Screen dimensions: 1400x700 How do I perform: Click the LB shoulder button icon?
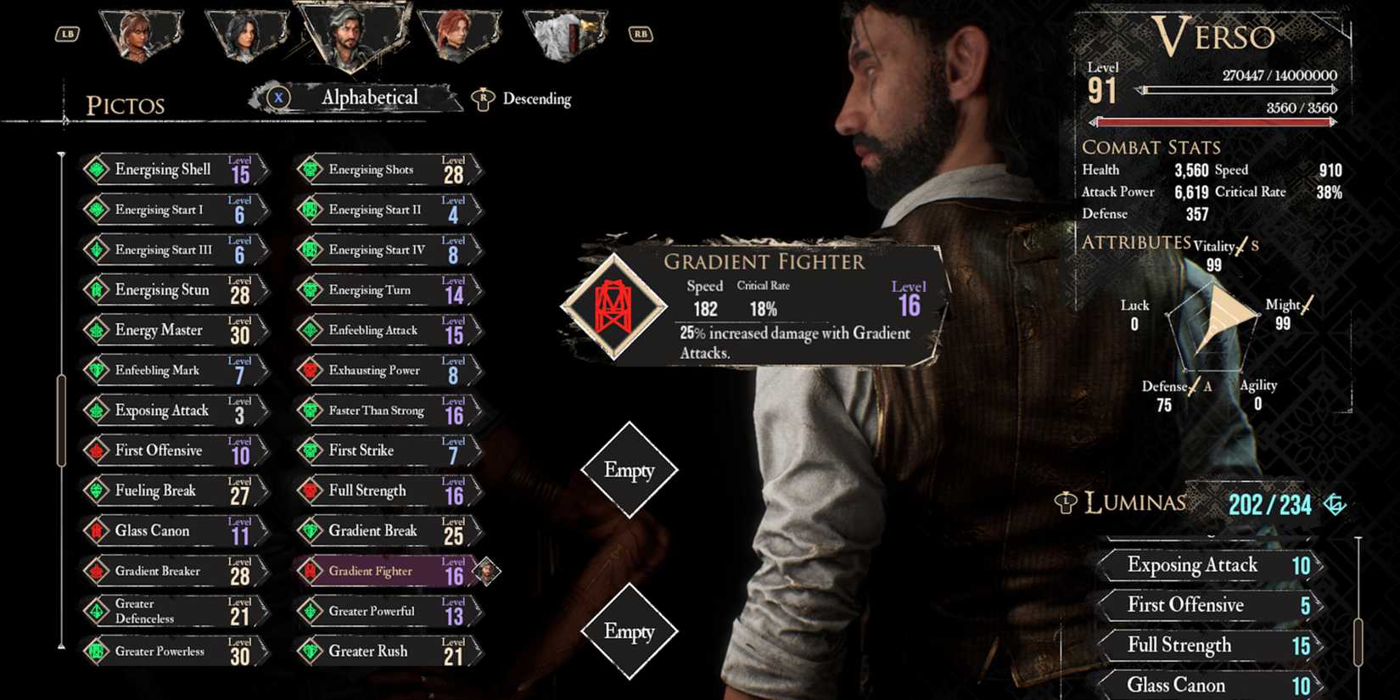[67, 34]
